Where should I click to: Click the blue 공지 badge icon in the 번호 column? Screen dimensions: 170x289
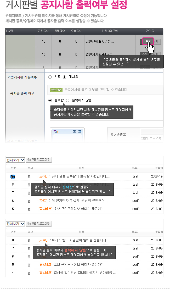tap(13, 177)
